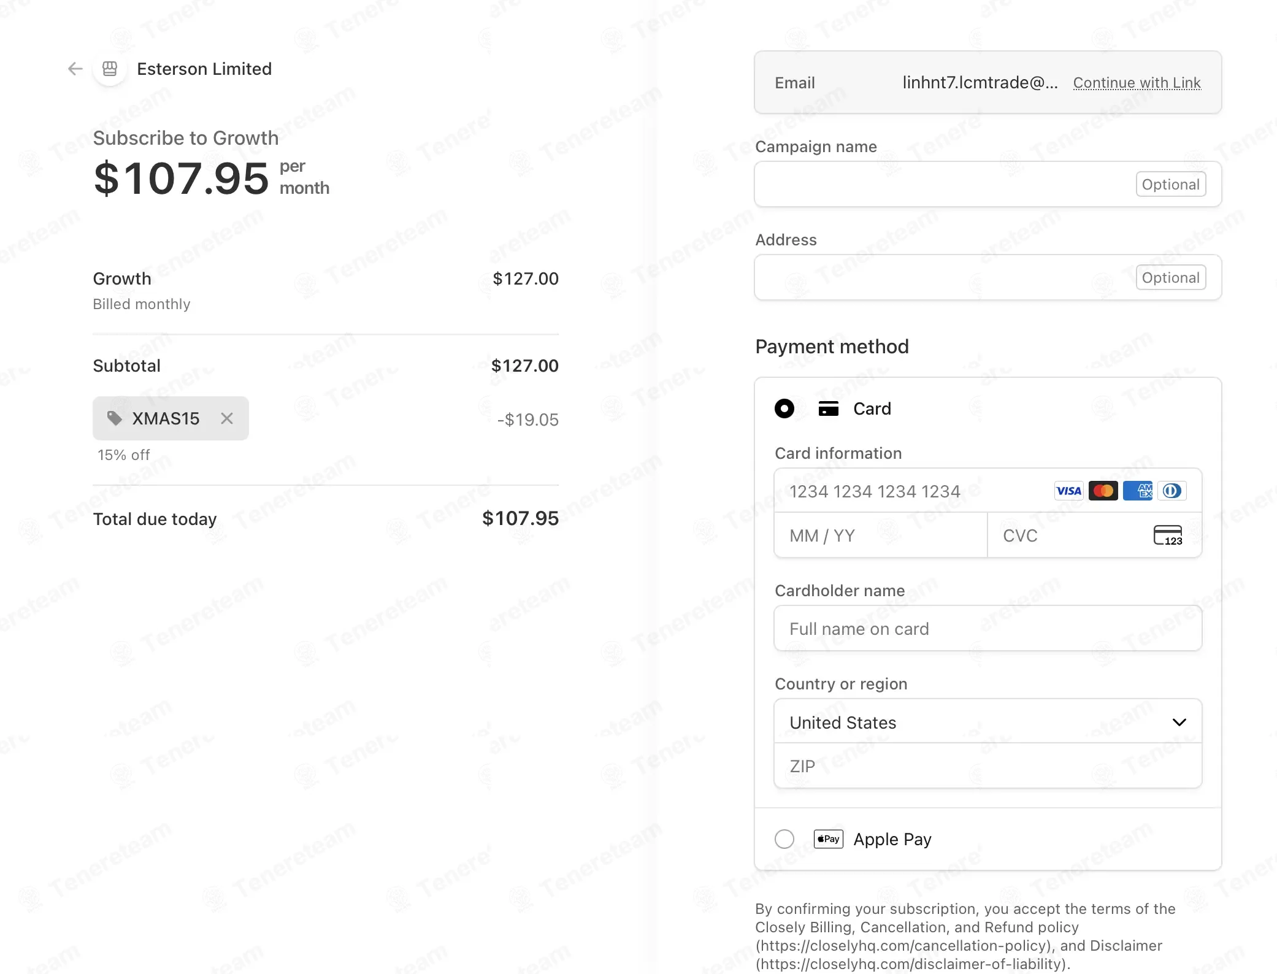This screenshot has height=974, width=1277.
Task: Open the Country or region dropdown
Action: point(987,722)
